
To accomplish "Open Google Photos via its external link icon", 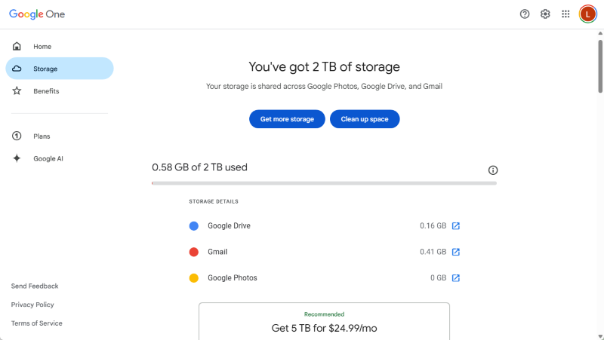I will tap(456, 278).
